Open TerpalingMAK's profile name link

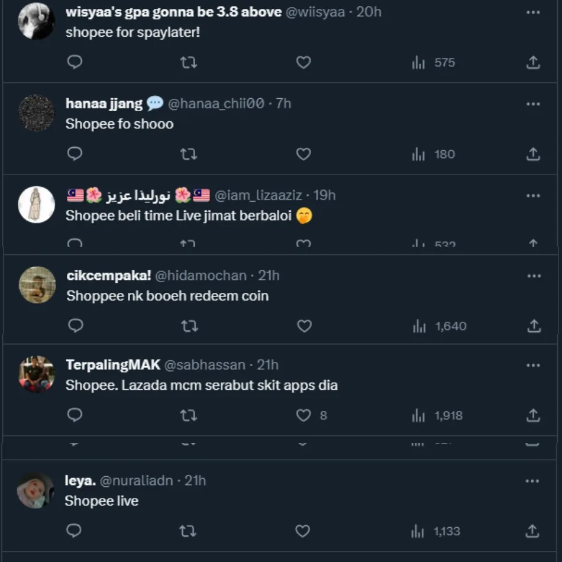pos(113,365)
